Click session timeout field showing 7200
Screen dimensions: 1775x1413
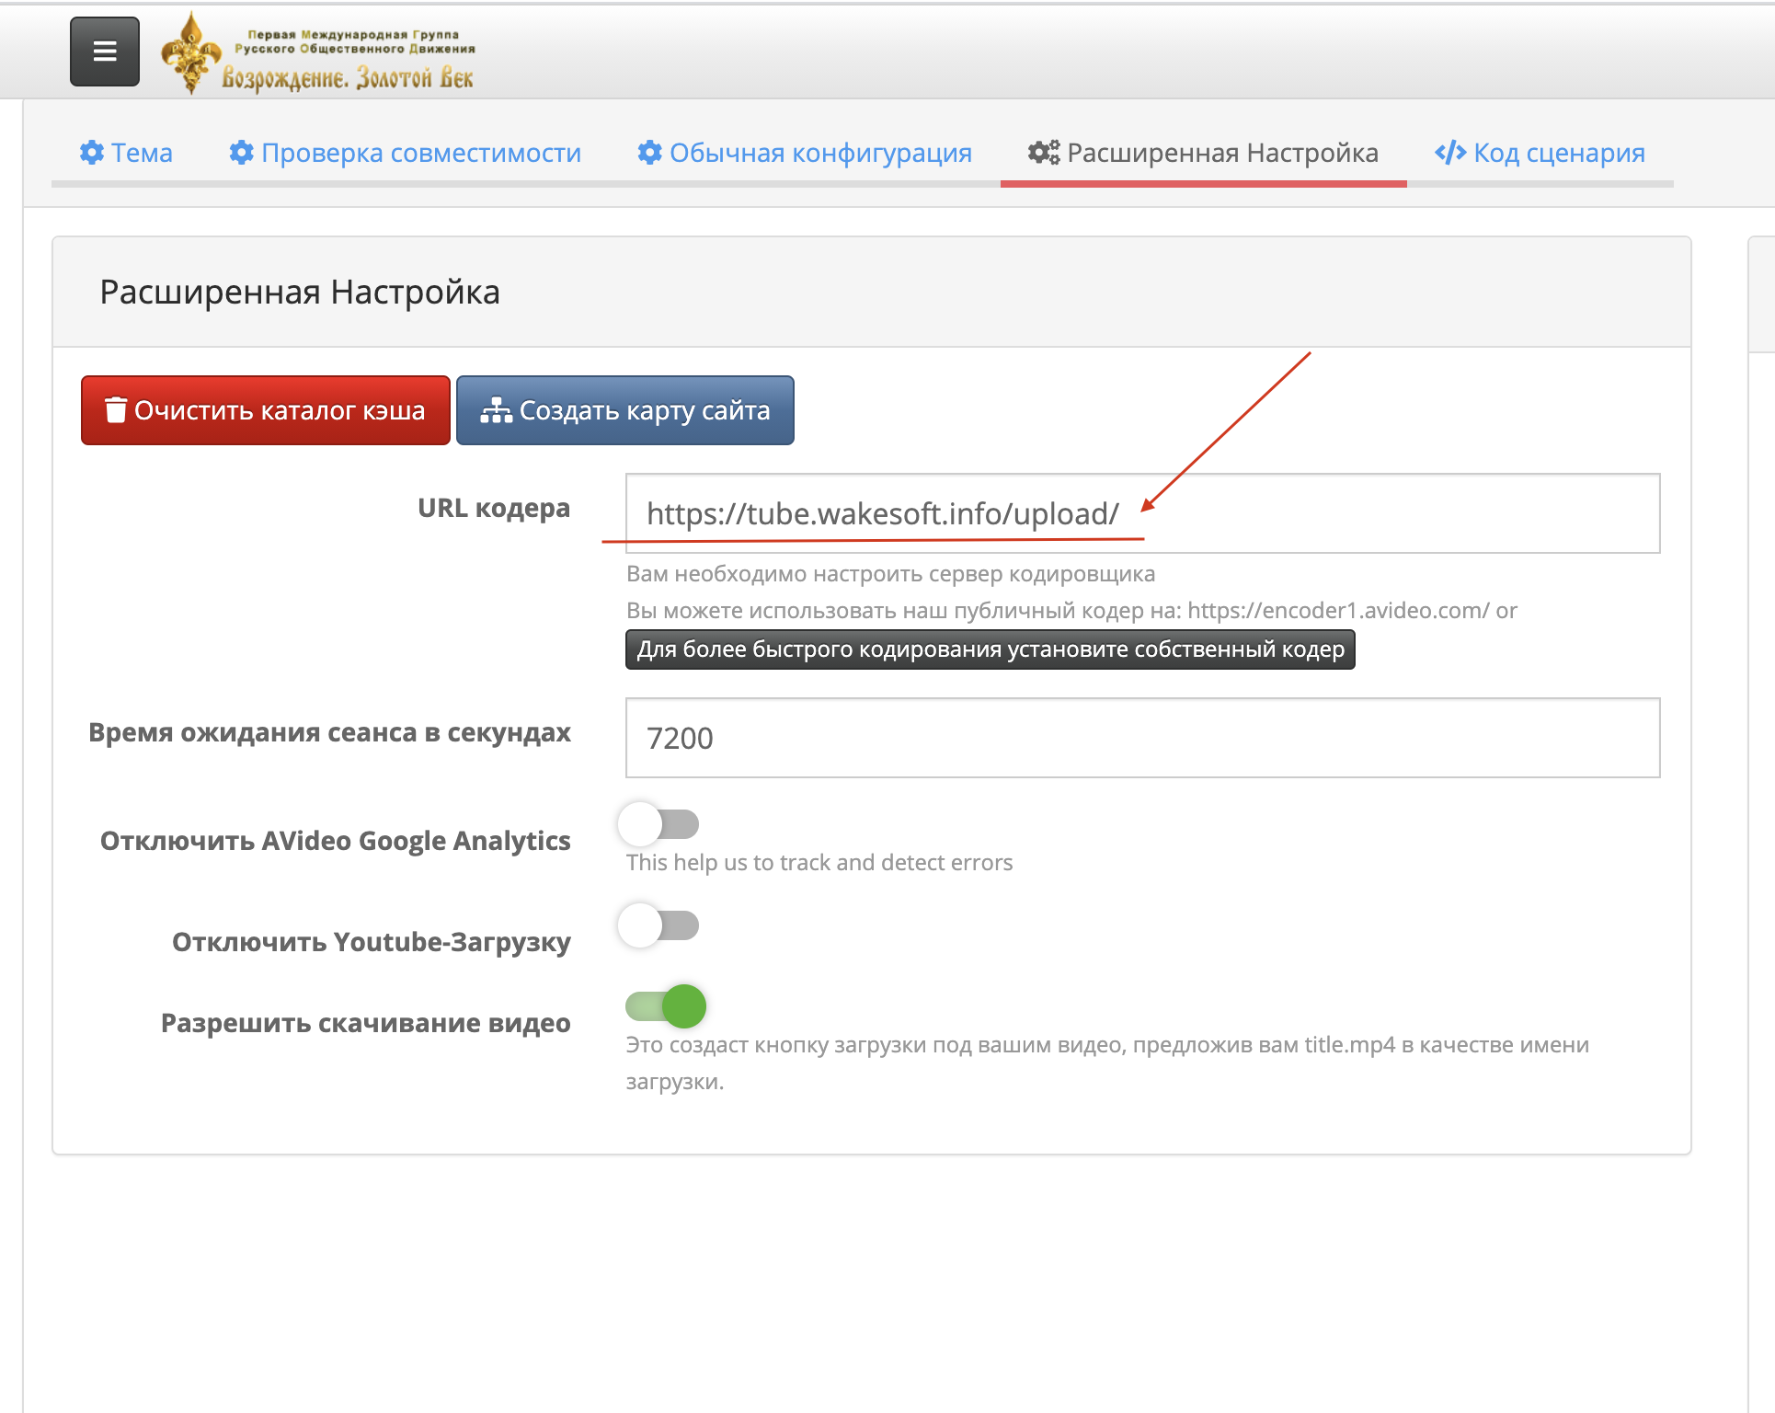[1141, 738]
